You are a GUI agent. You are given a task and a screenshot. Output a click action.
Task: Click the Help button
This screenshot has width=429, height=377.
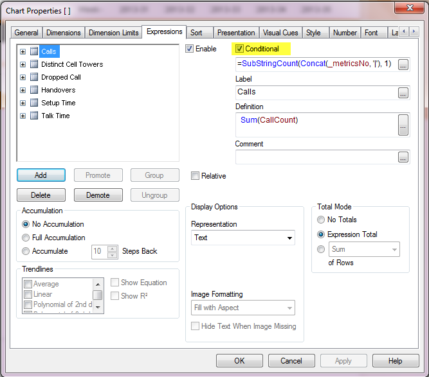point(396,361)
